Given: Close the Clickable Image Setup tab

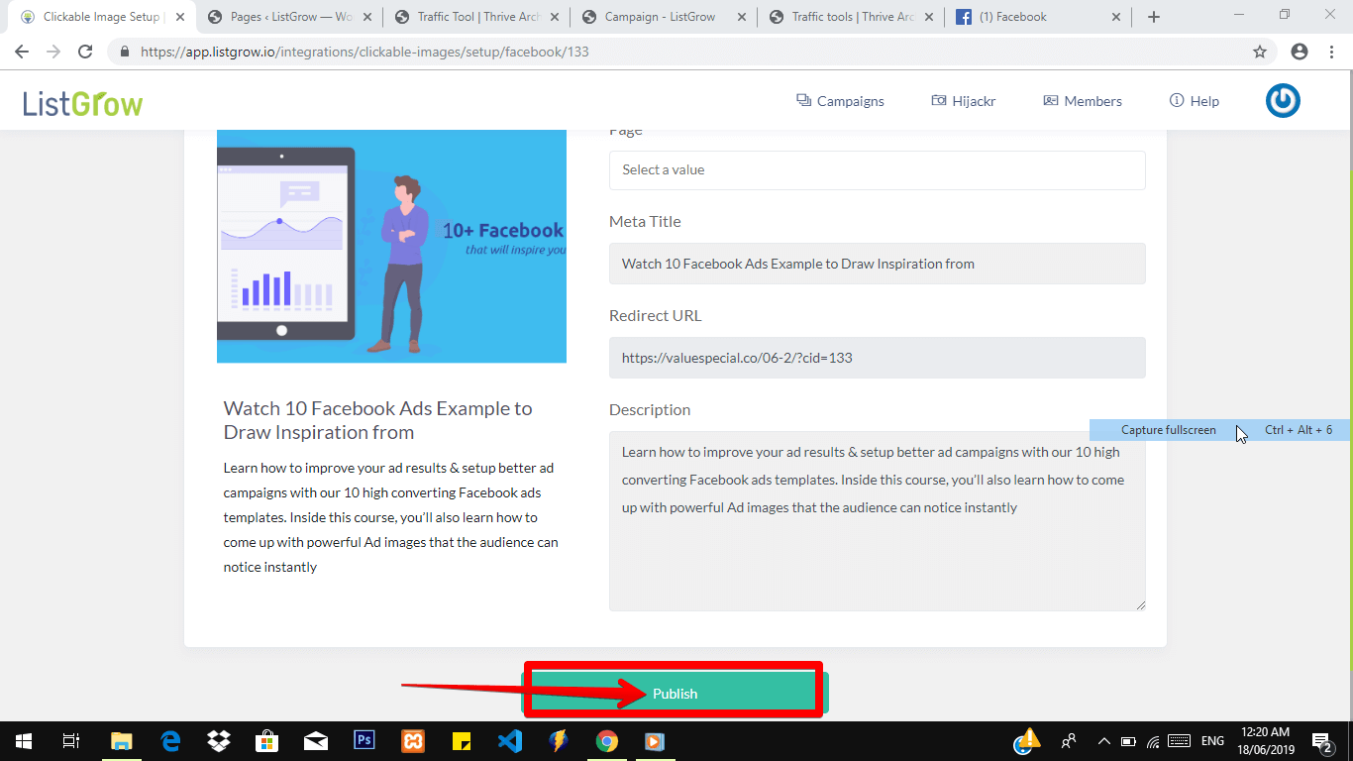Looking at the screenshot, I should point(179,17).
